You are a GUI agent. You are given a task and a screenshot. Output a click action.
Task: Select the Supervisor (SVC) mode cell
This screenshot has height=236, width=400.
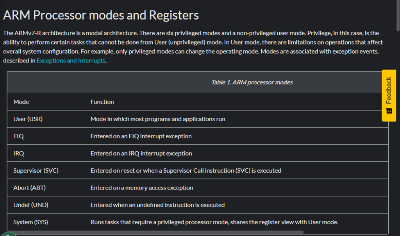36,170
